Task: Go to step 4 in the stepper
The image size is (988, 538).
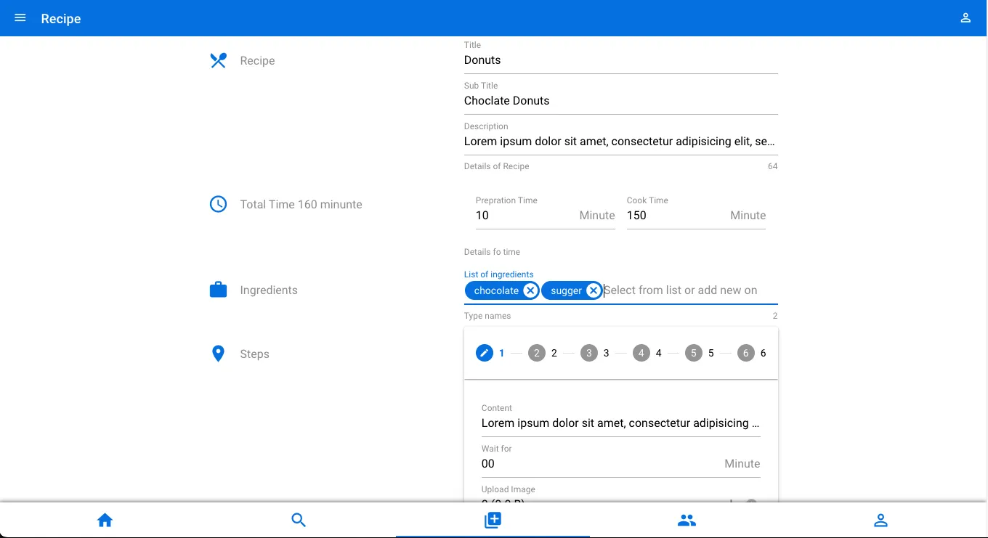Action: coord(648,353)
